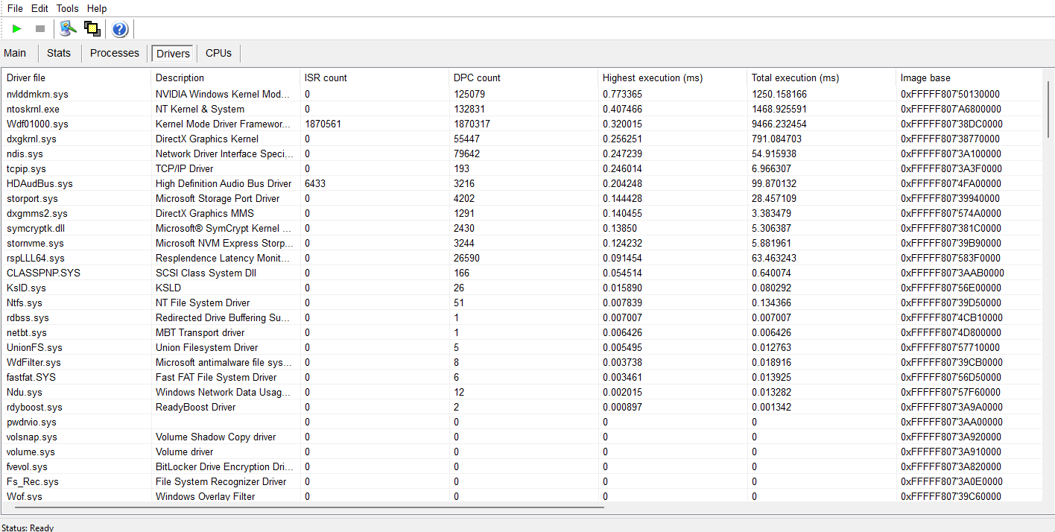Open the Help menu
This screenshot has width=1055, height=532.
(x=97, y=8)
